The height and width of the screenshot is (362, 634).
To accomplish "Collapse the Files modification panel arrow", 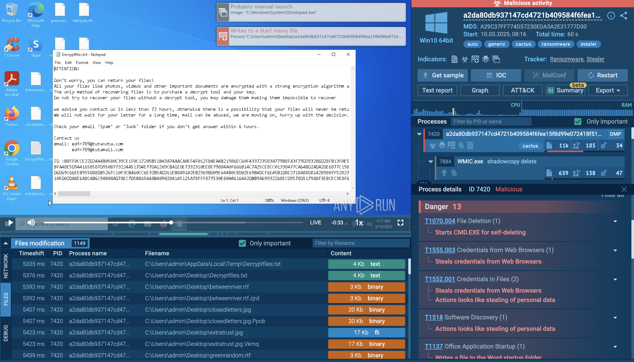I will (x=6, y=243).
